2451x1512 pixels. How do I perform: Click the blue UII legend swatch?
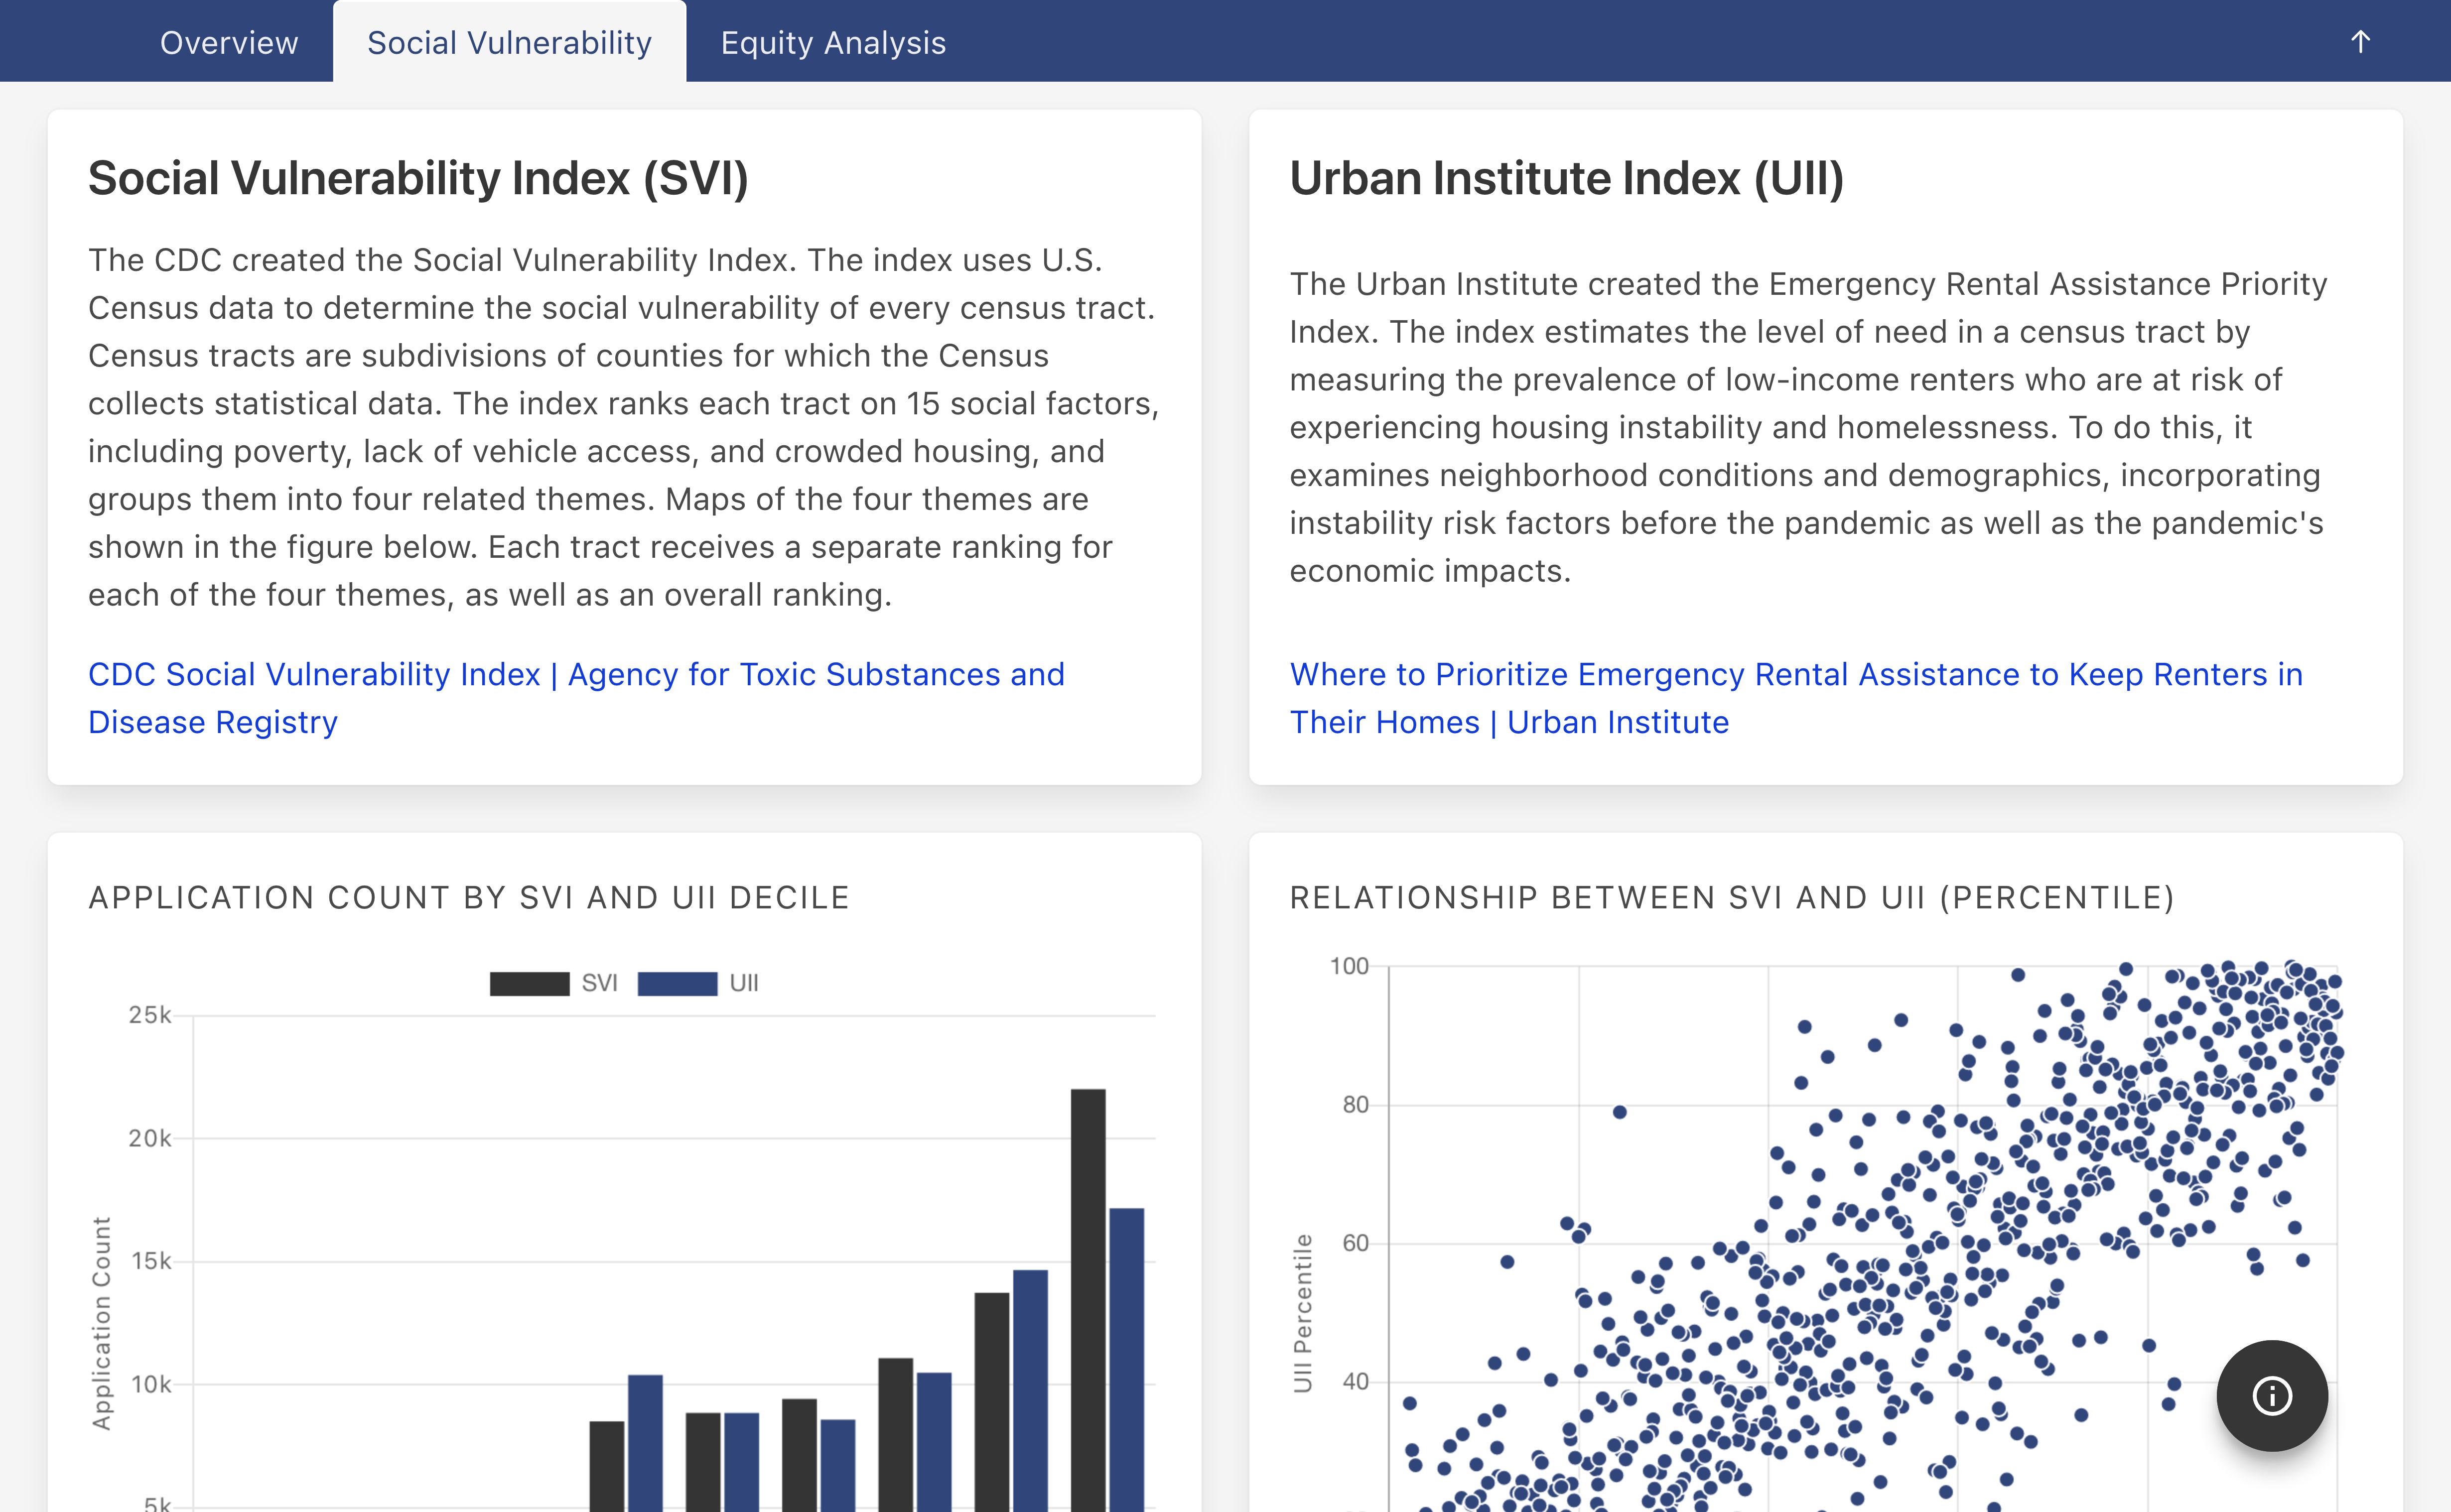point(677,983)
